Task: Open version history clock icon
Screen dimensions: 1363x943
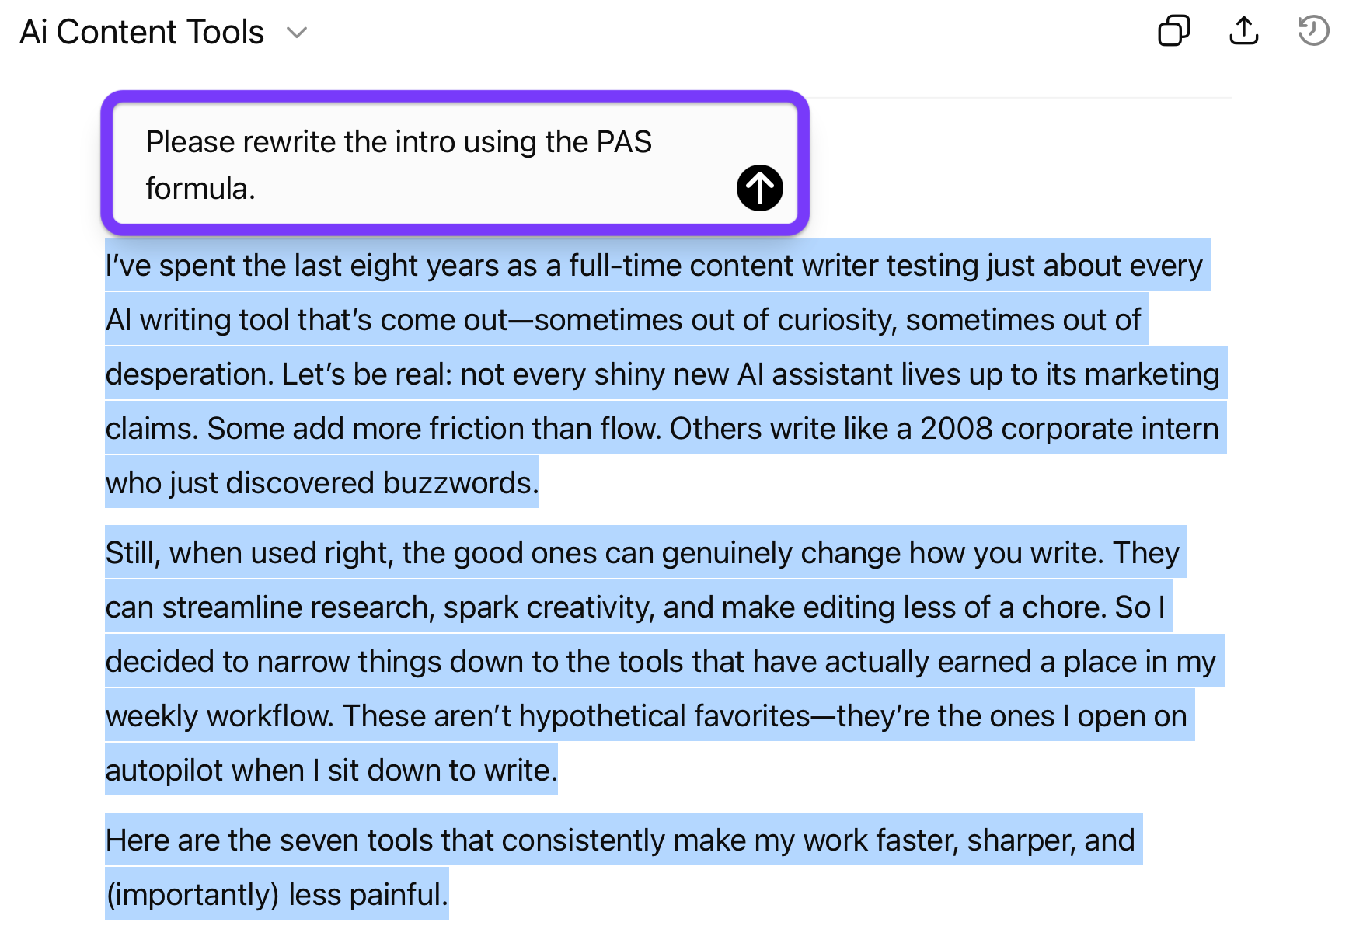Action: click(x=1313, y=32)
